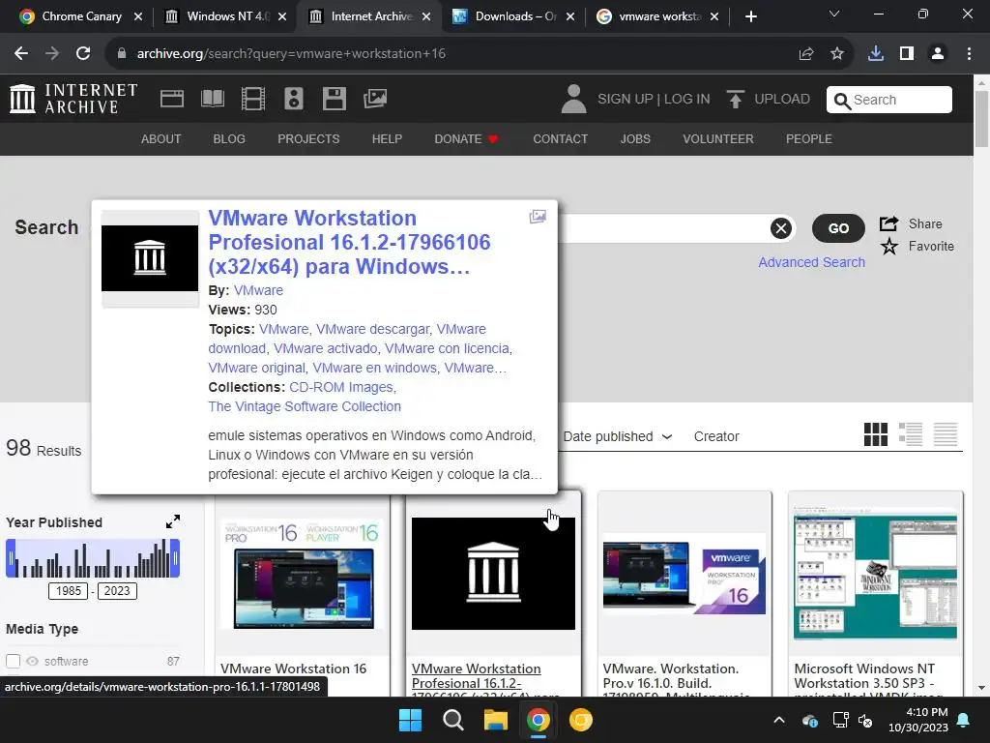Go back in browser history
The height and width of the screenshot is (743, 990).
click(x=21, y=54)
